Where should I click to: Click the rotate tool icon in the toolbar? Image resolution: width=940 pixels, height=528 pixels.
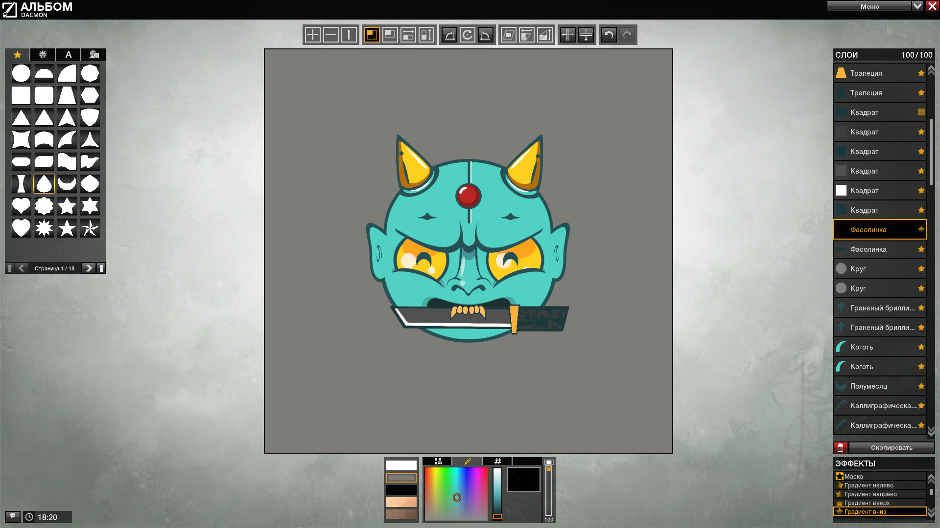click(468, 35)
